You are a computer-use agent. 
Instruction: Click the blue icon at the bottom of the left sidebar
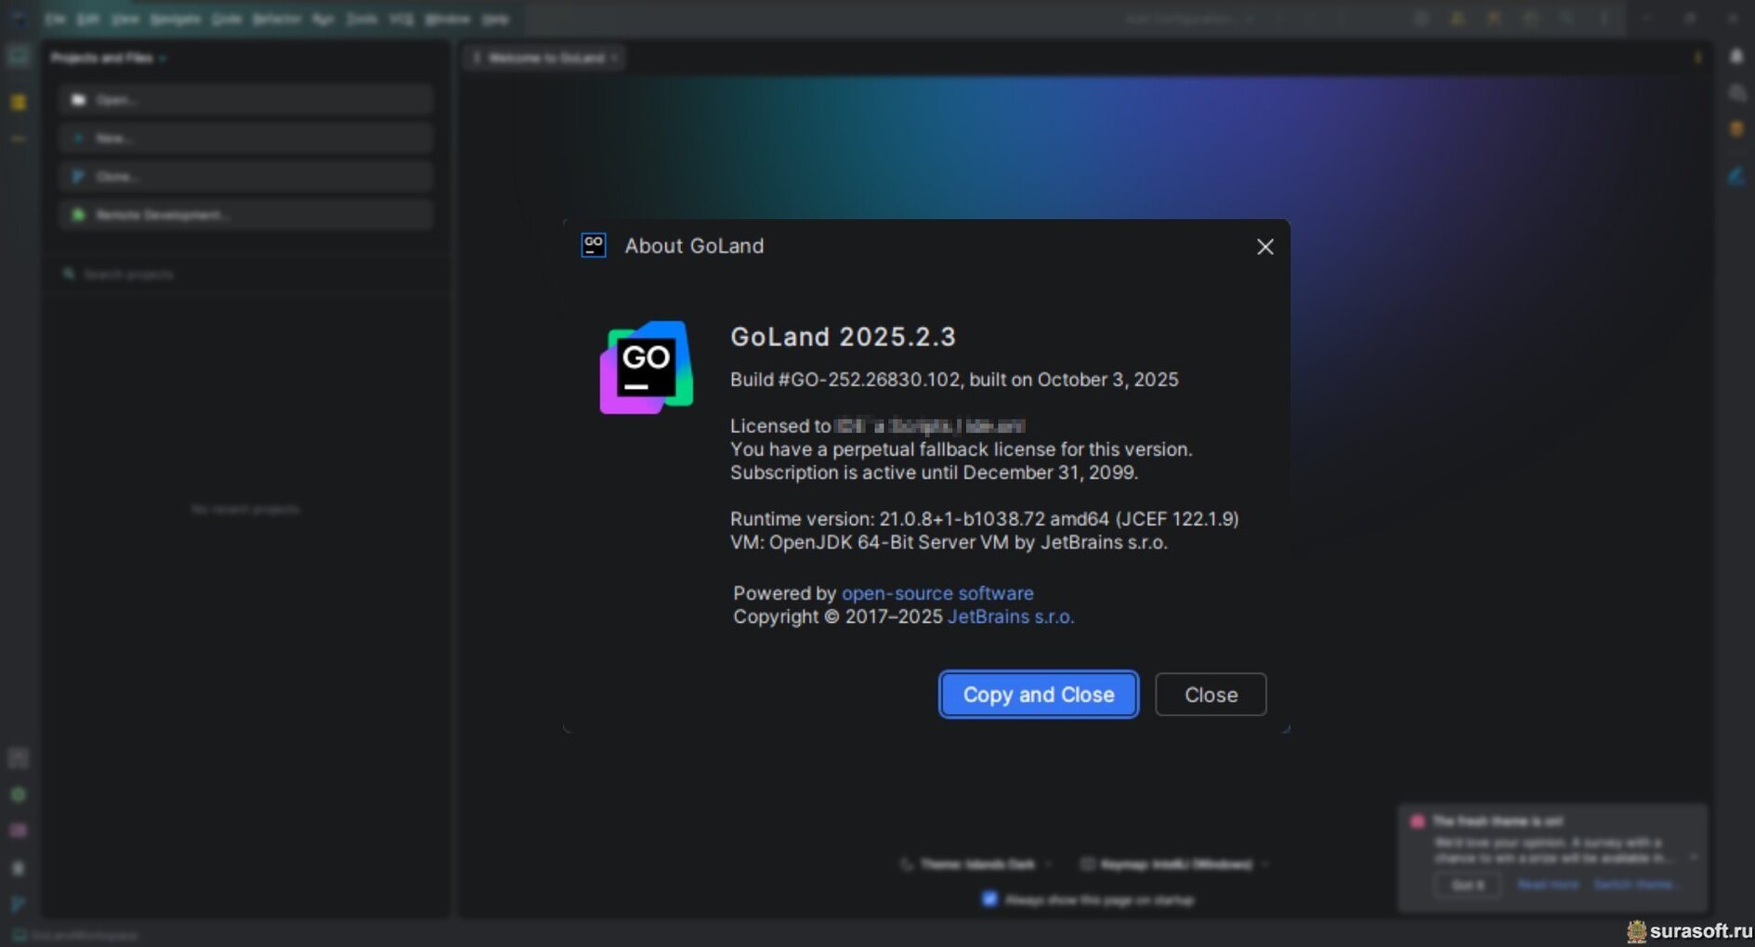19,903
